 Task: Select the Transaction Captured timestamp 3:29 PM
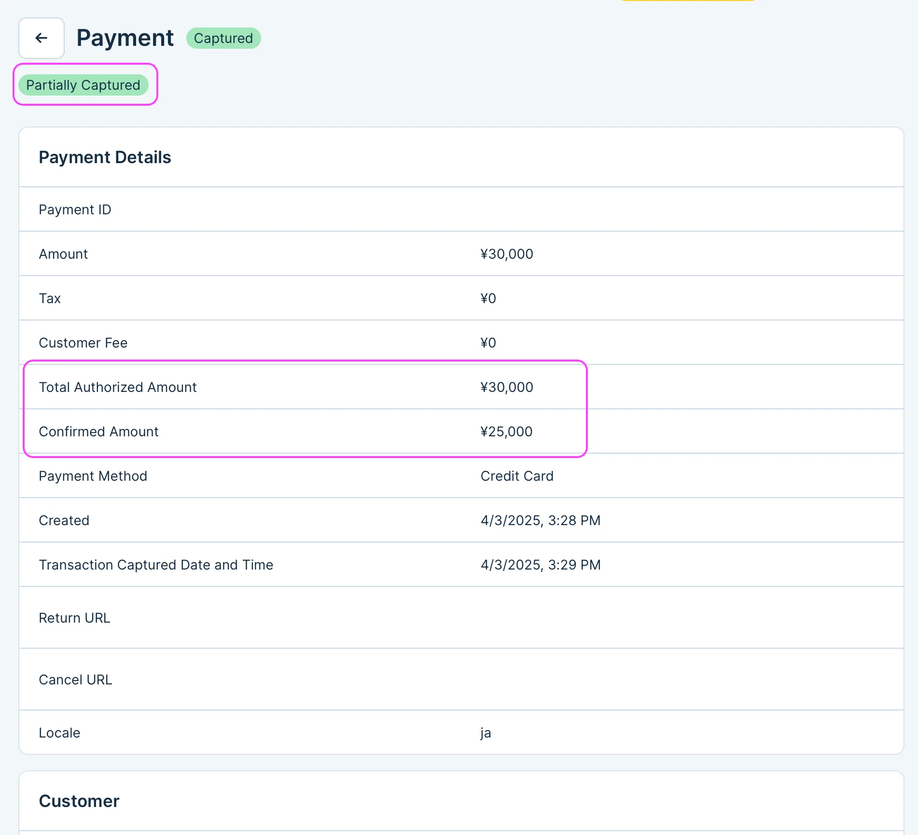(x=540, y=565)
